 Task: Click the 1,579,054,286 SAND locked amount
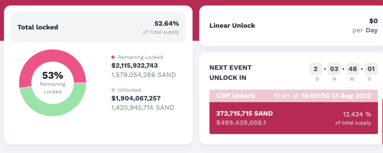(x=143, y=75)
